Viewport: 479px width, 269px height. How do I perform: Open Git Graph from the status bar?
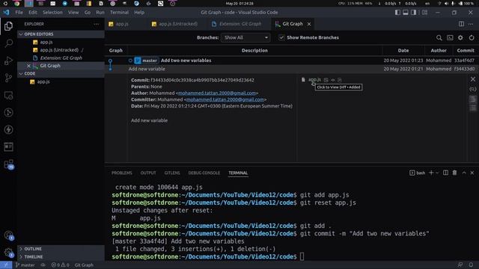pos(84,265)
